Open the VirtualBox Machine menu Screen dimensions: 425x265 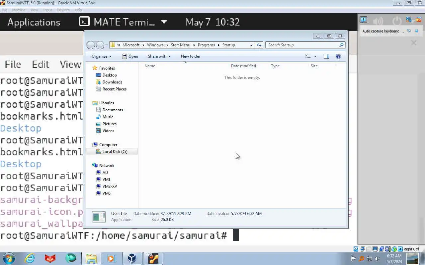click(x=19, y=10)
